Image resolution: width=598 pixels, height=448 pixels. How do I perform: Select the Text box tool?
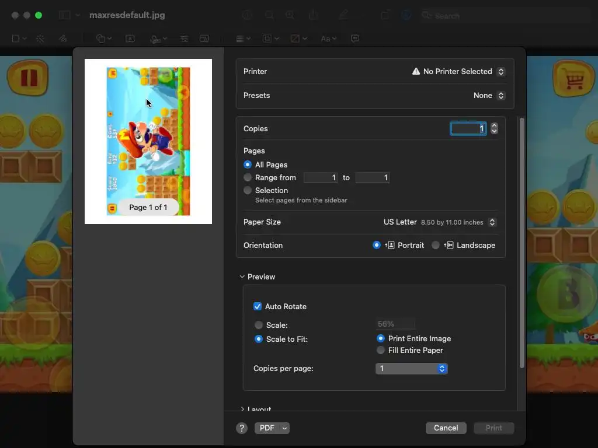pos(130,38)
